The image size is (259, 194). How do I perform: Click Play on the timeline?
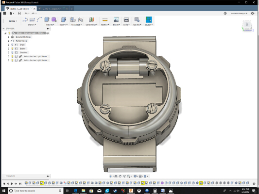pos(12,183)
